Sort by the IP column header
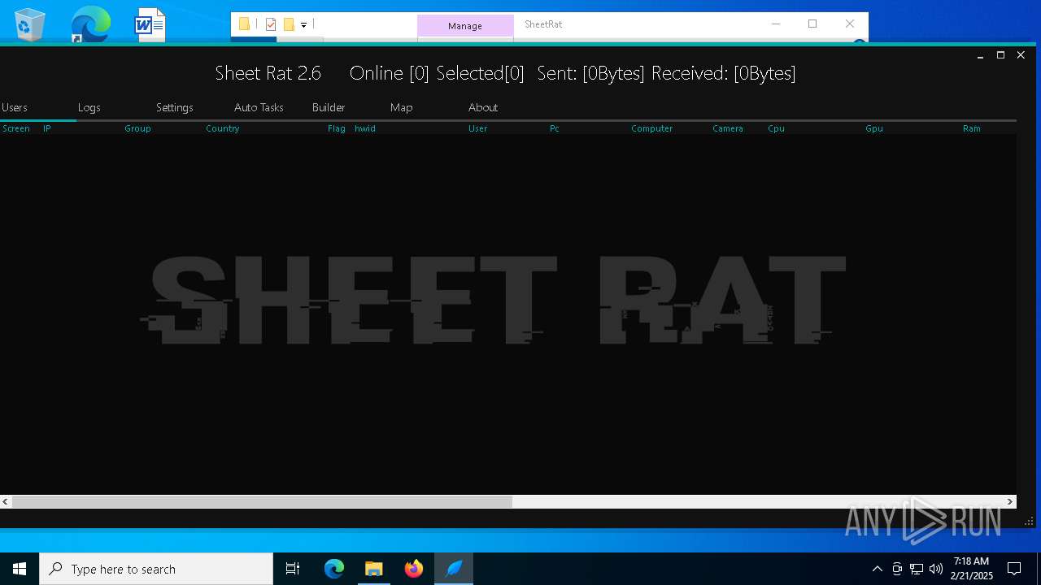 click(47, 128)
